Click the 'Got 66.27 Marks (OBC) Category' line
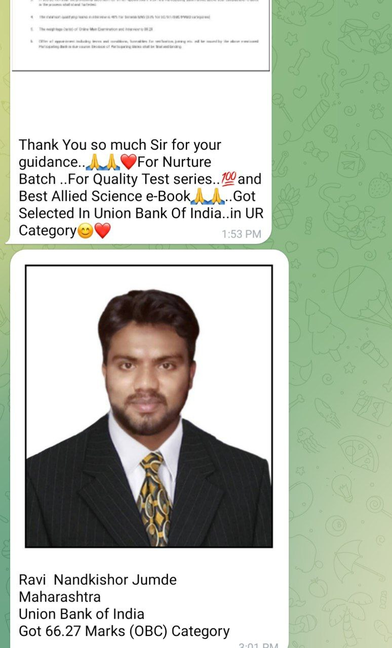This screenshot has width=392, height=648. (x=124, y=631)
